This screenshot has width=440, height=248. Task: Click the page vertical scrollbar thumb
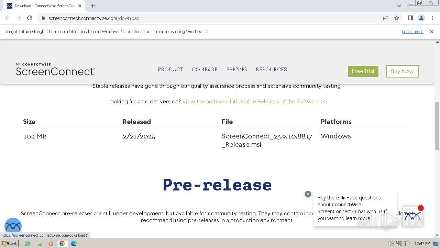click(437, 126)
